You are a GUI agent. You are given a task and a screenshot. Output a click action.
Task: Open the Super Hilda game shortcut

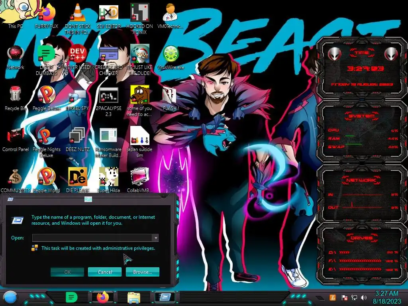pos(108,180)
